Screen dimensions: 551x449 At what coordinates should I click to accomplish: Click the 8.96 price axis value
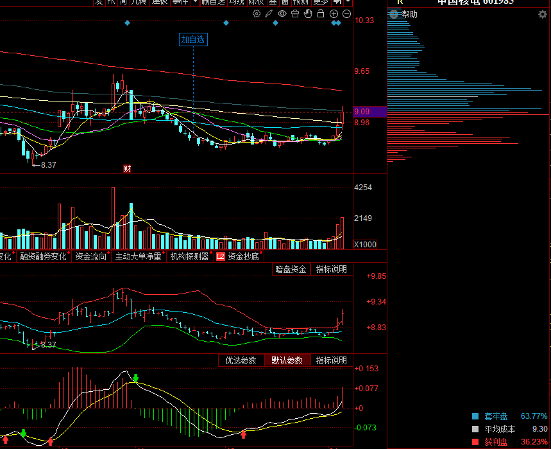[x=362, y=123]
